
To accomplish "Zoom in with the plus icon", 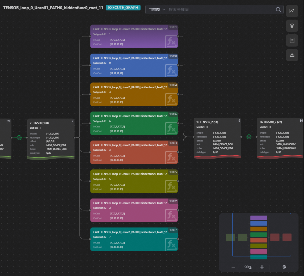I will (262, 267).
